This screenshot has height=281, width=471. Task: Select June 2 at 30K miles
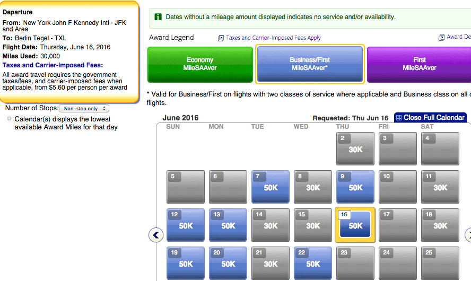point(355,149)
